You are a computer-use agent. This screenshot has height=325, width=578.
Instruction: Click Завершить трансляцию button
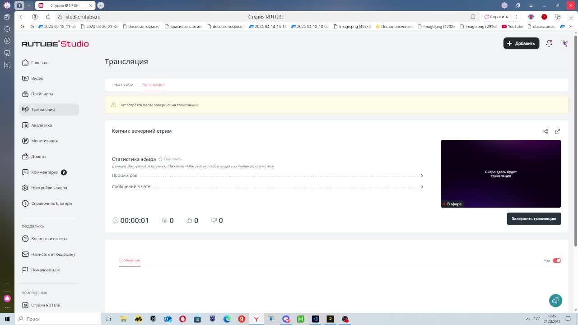coord(534,219)
